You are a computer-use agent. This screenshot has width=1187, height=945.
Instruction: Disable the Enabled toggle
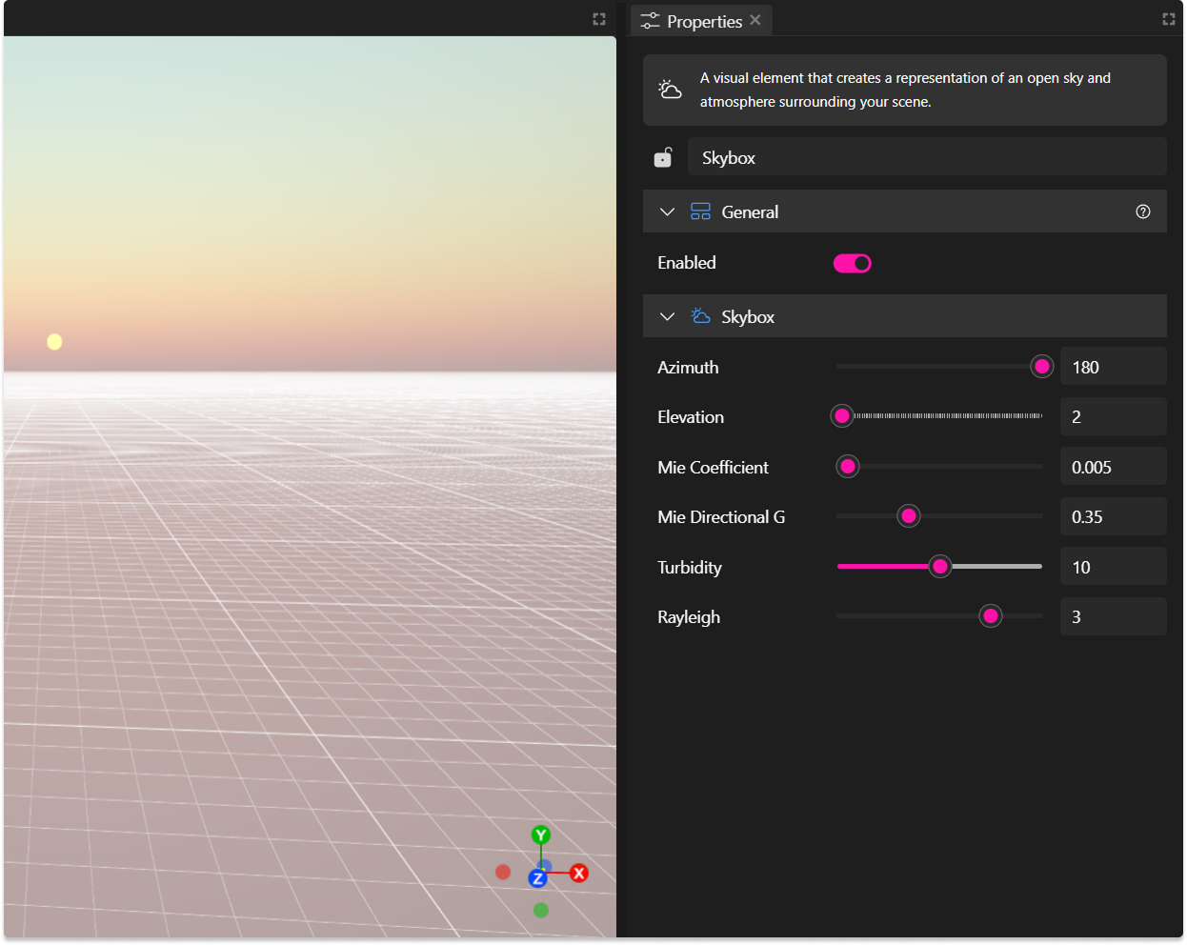click(853, 263)
